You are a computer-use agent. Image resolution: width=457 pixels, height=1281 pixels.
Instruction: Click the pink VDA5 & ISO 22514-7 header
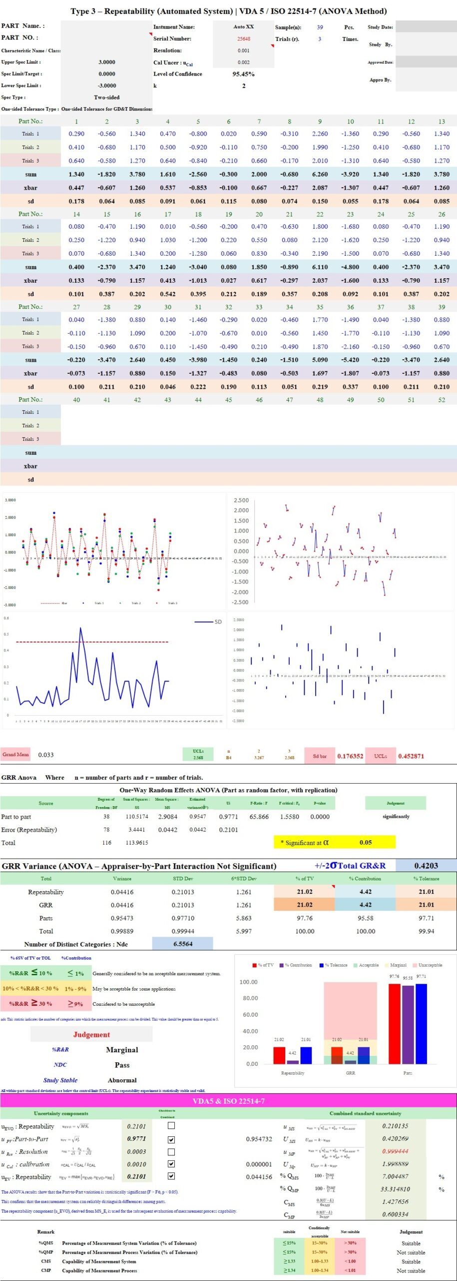(x=228, y=1100)
